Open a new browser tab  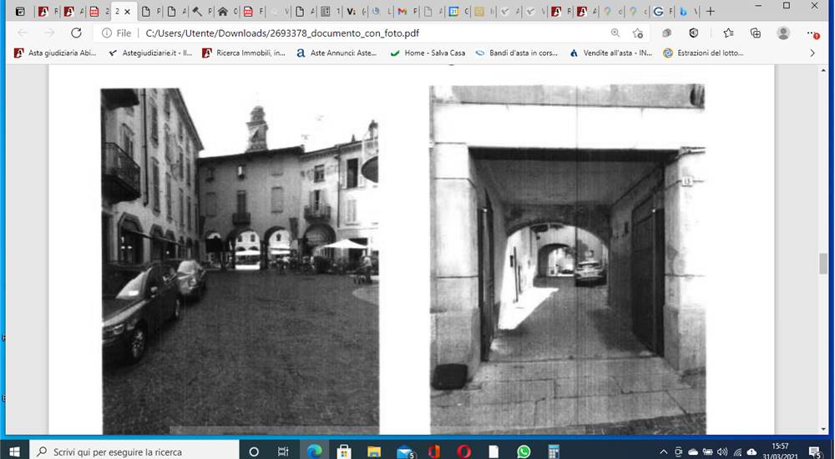coord(710,11)
